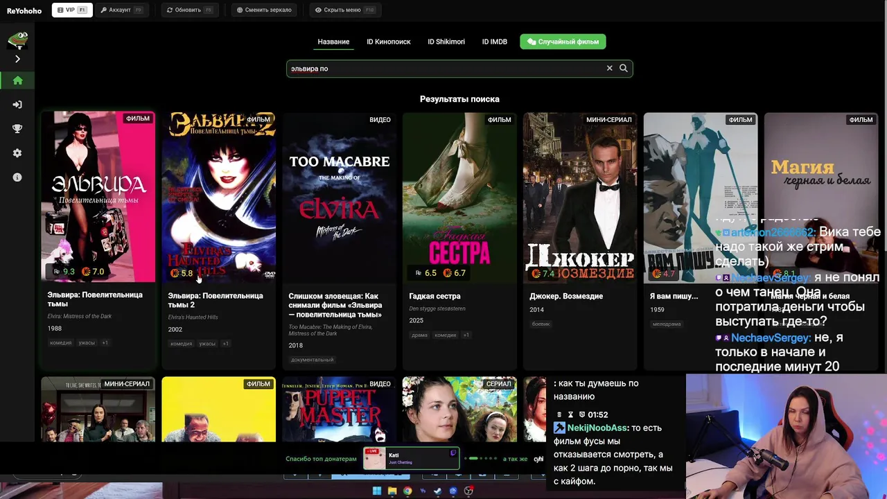Click документальный tag under Too Macabre
Screen dimensions: 887x499
(312, 360)
